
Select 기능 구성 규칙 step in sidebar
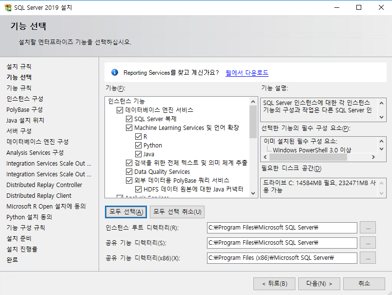click(26, 228)
